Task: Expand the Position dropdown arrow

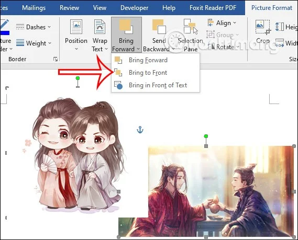Action: point(76,49)
